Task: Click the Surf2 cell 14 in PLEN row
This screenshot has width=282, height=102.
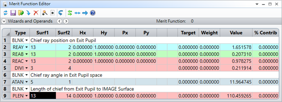Action: coord(64,96)
